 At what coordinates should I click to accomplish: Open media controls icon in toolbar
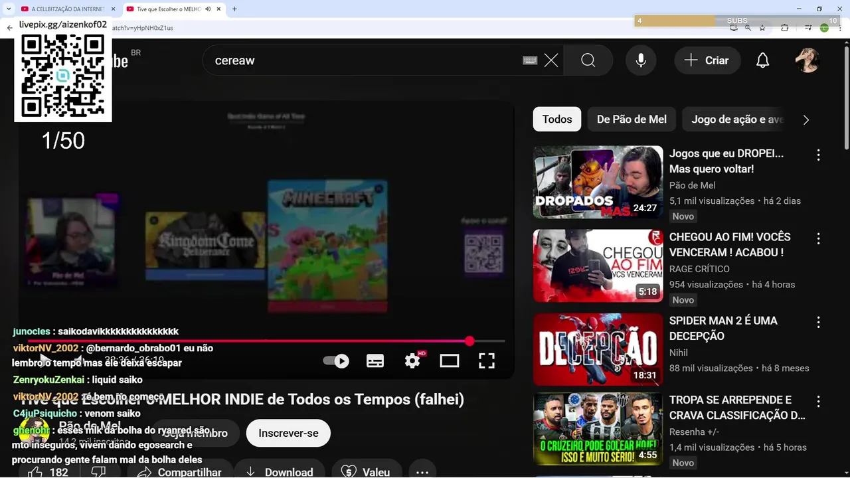tap(808, 28)
